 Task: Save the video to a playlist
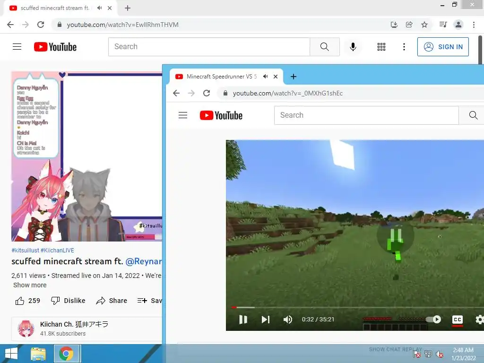150,301
